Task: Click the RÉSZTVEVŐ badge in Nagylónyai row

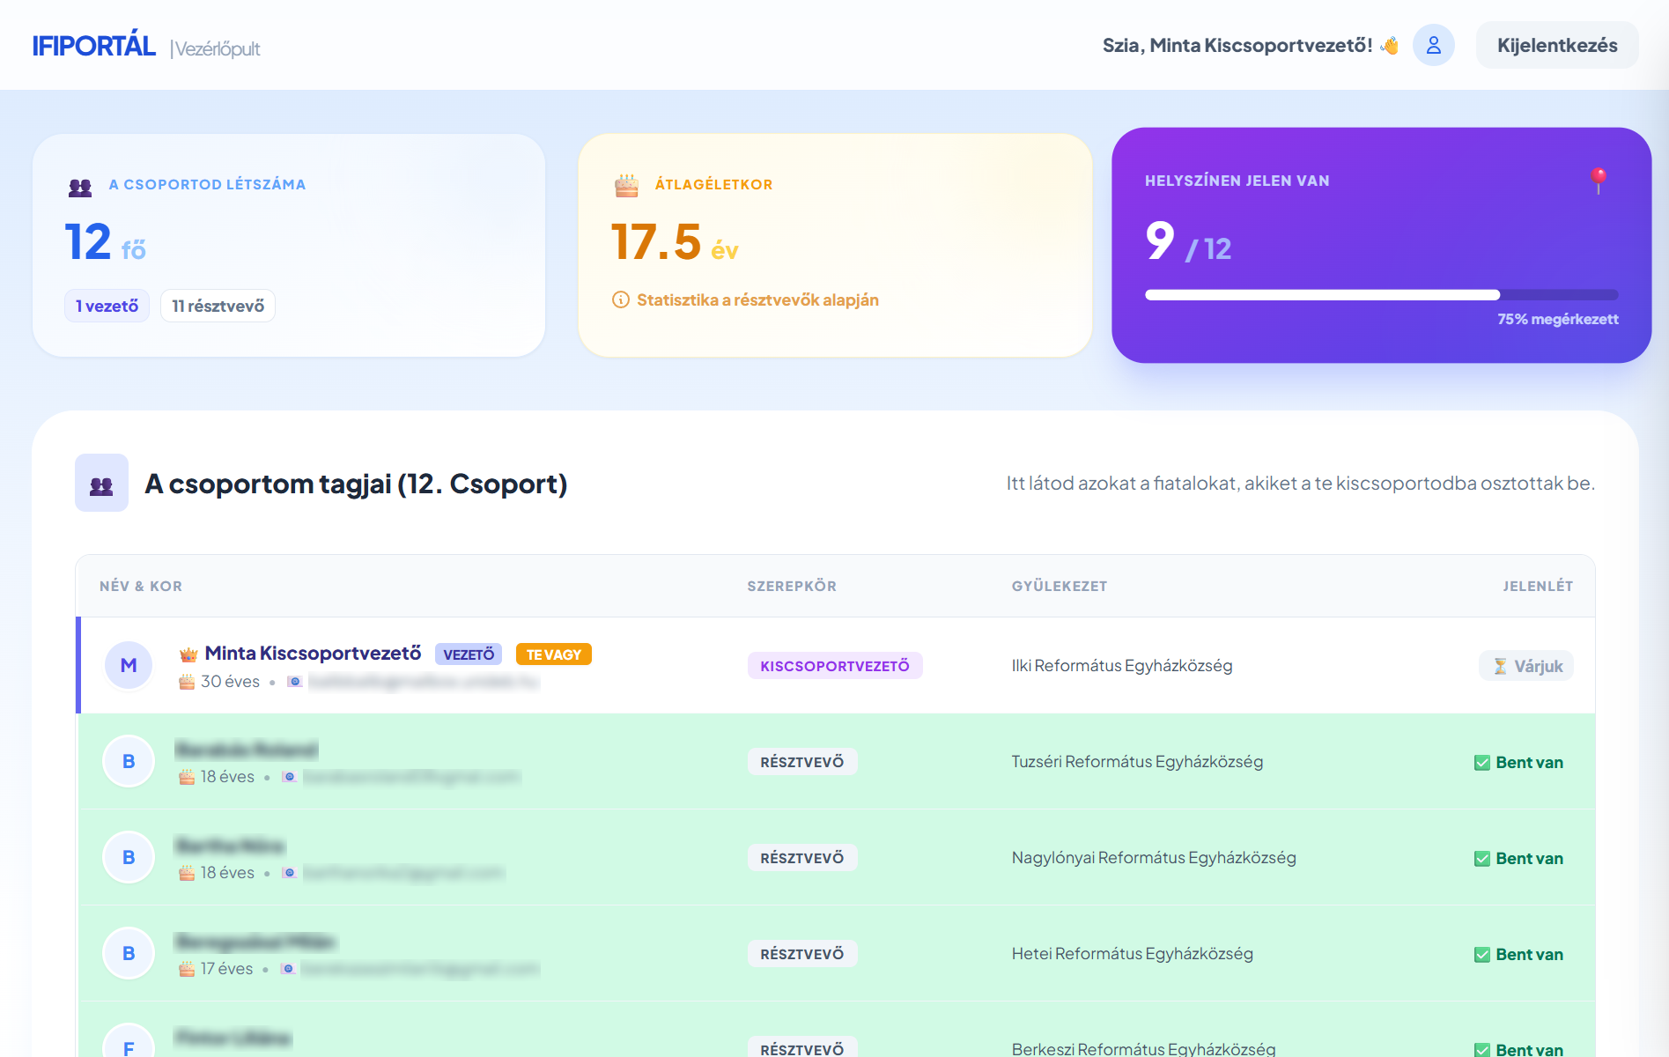Action: click(x=802, y=858)
